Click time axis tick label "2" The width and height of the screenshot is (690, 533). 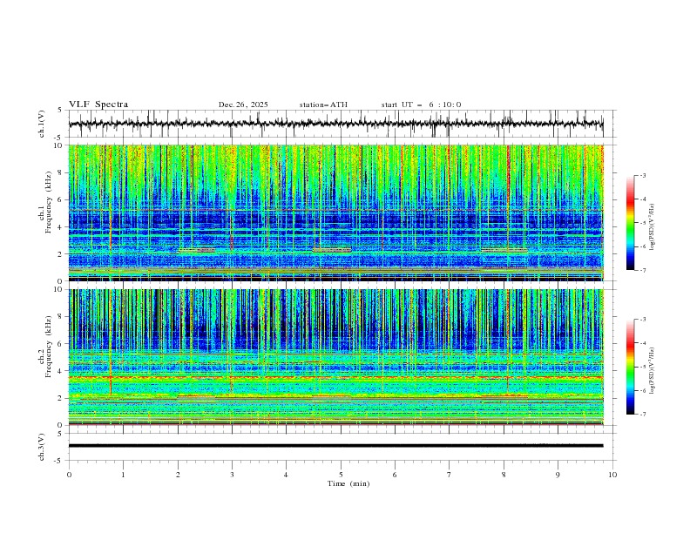point(178,475)
